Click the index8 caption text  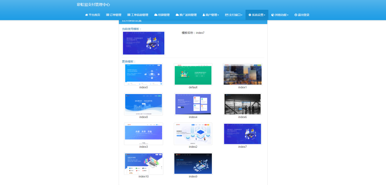144,117
